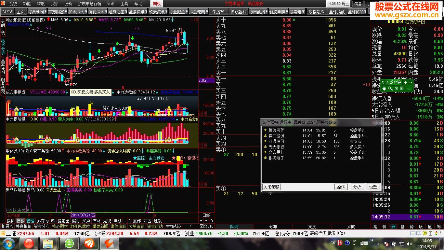The height and width of the screenshot is (250, 444).
Task: Click the alert icon beside 银河电子
Action: (x=265, y=158)
